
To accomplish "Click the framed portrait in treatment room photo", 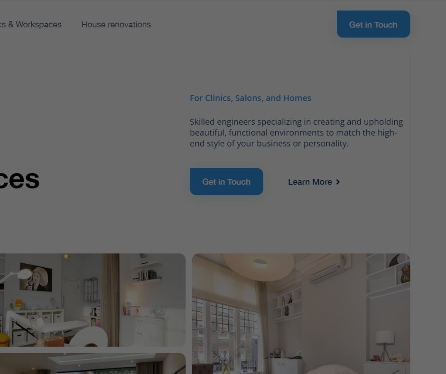I will tap(36, 277).
